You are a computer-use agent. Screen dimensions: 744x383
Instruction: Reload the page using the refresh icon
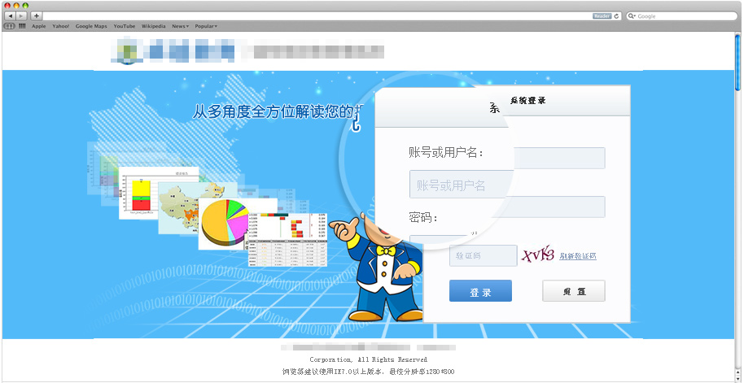(616, 16)
